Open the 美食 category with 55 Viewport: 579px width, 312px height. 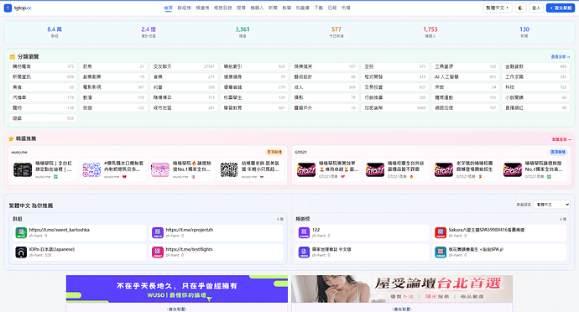(43, 87)
